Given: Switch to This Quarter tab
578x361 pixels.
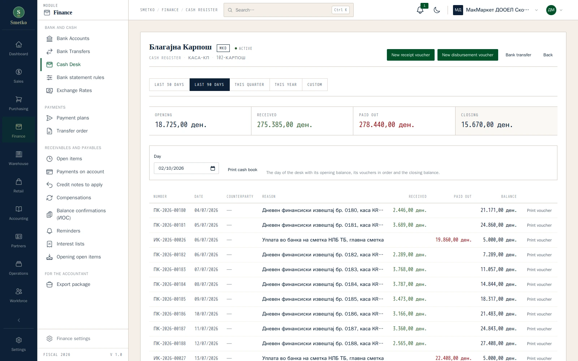Looking at the screenshot, I should 250,84.
